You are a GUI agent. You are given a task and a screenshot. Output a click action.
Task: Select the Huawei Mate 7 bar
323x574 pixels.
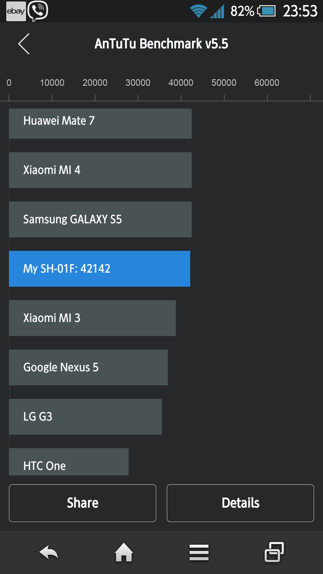(x=100, y=123)
